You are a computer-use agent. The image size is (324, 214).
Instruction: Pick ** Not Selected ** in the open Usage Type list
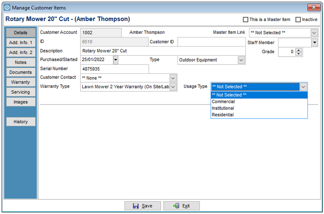coord(259,95)
